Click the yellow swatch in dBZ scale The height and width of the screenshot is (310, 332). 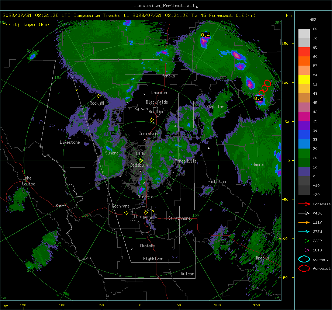point(304,79)
